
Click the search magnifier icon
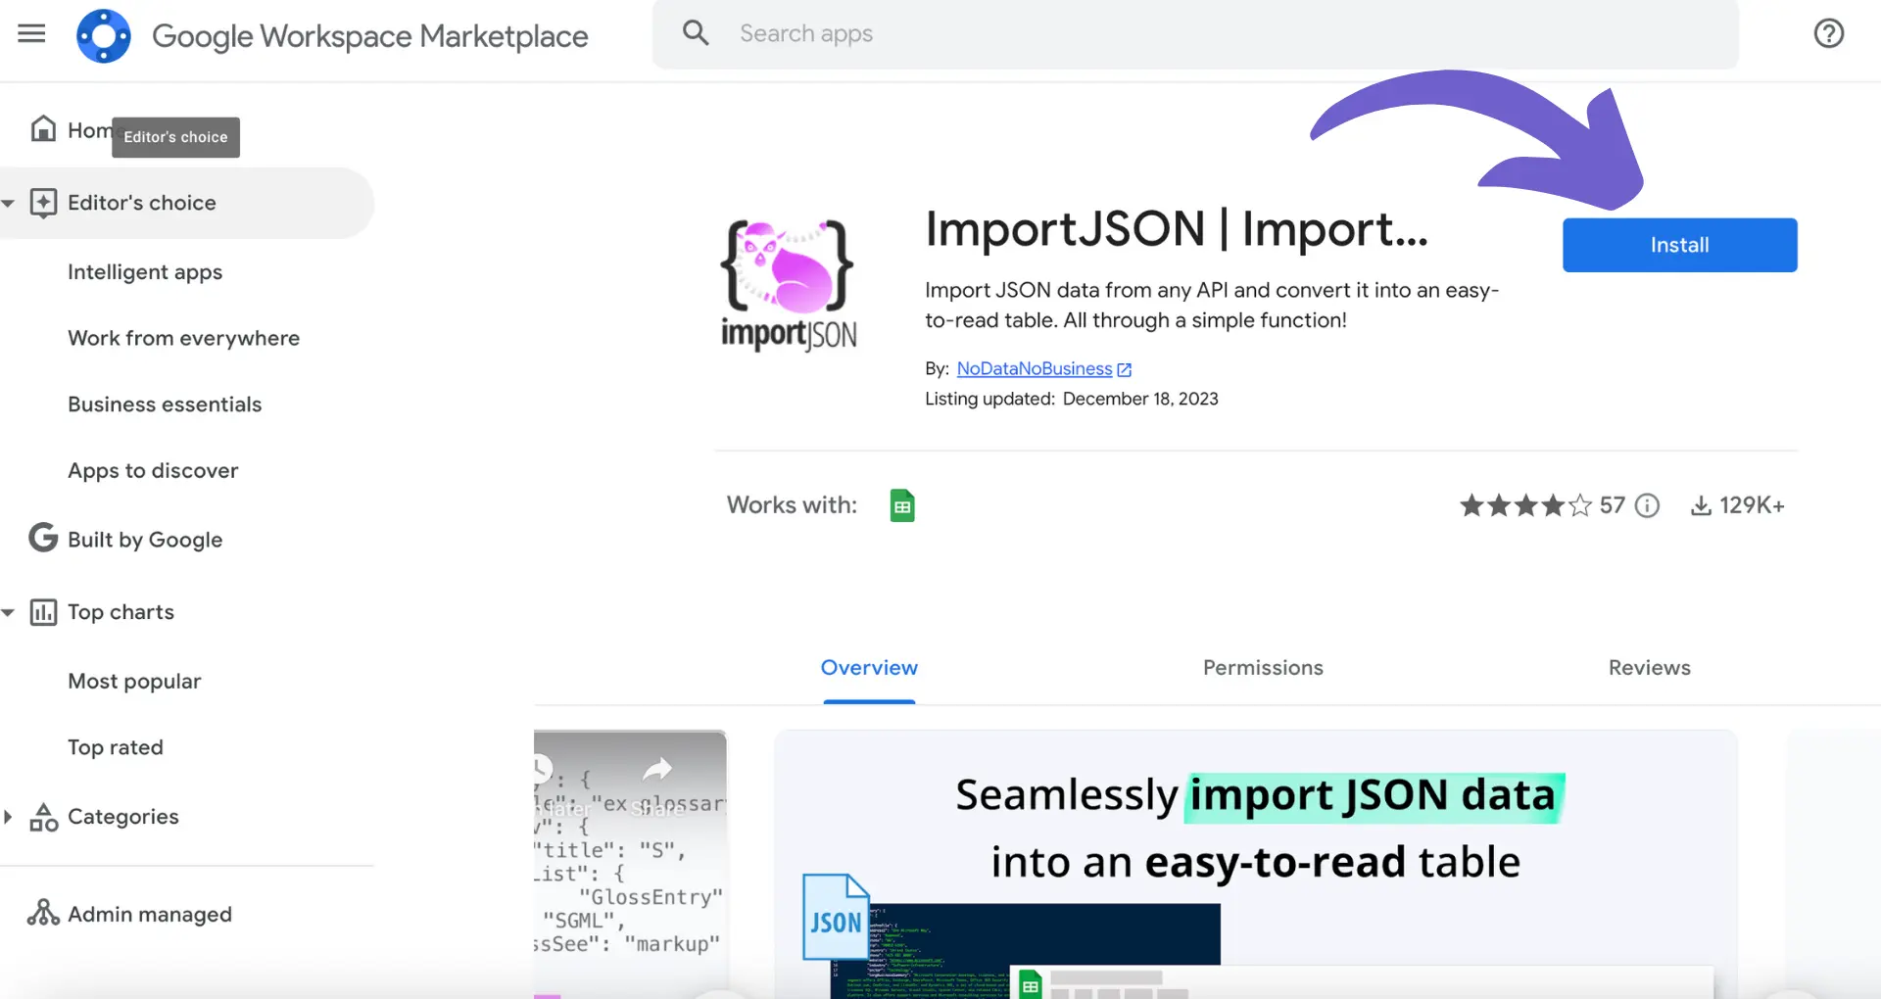696,33
